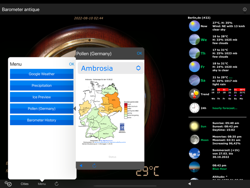The image size is (250, 188).
Task: Open Barometer History from Menu
Action: tap(42, 120)
